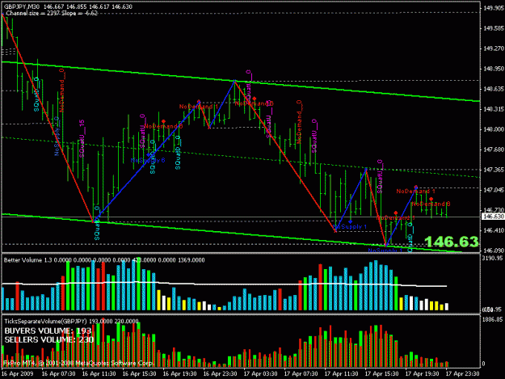Click the highlighted 146.630 current price tag
Image resolution: width=505 pixels, height=379 pixels.
(493, 217)
